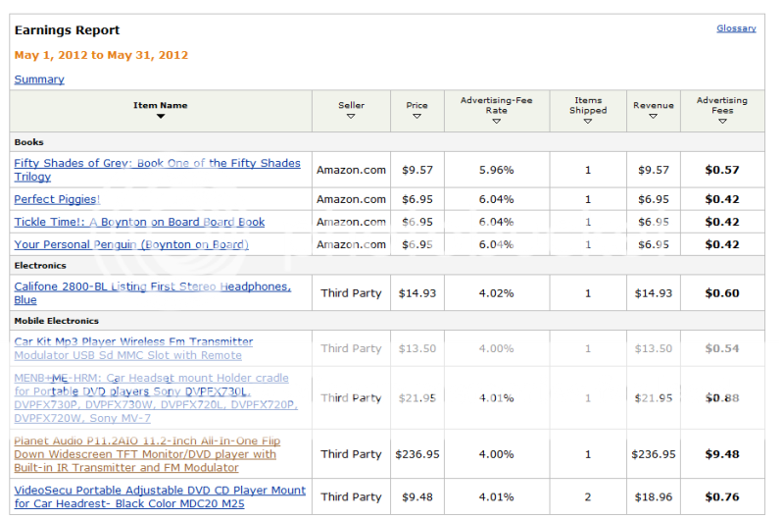Open VideoSecu Portable DVD Mount link
This screenshot has width=783, height=520.
click(x=160, y=497)
